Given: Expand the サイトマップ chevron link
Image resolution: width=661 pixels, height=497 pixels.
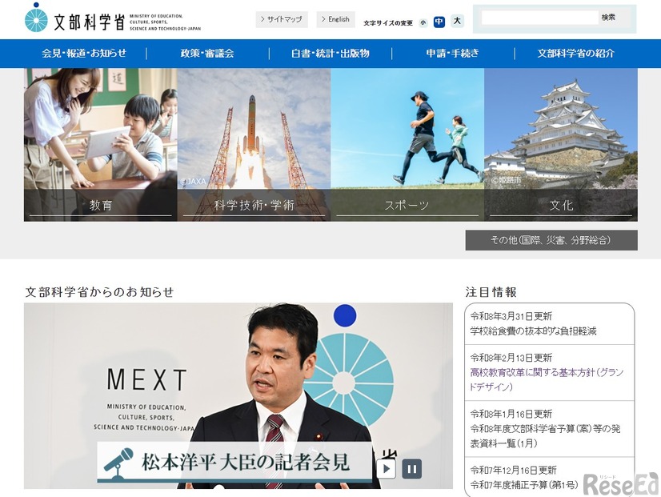Looking at the screenshot, I should [x=282, y=19].
